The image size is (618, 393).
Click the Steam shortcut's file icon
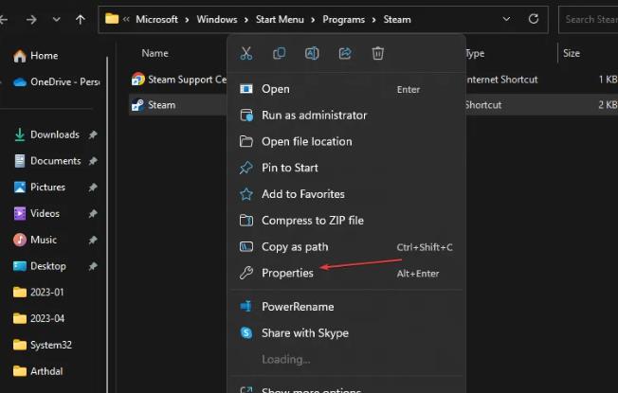tap(137, 105)
